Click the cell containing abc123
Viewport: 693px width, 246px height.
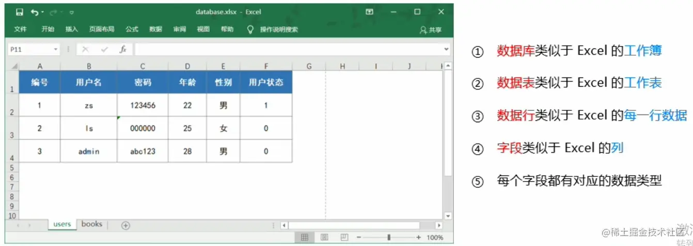point(143,151)
